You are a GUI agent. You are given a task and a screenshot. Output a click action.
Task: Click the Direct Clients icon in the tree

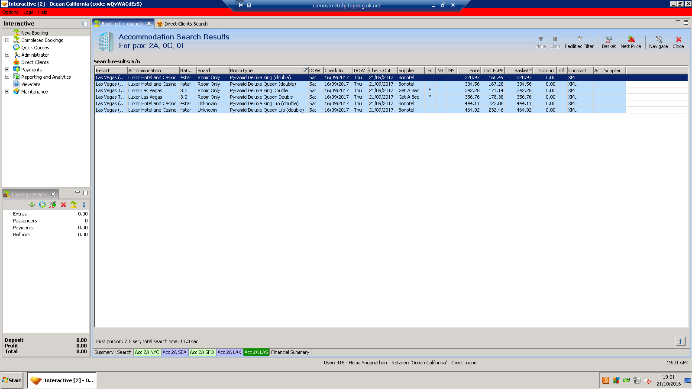tap(16, 62)
